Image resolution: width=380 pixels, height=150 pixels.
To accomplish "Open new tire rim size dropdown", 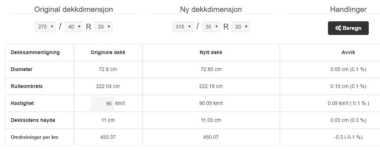I will [241, 27].
